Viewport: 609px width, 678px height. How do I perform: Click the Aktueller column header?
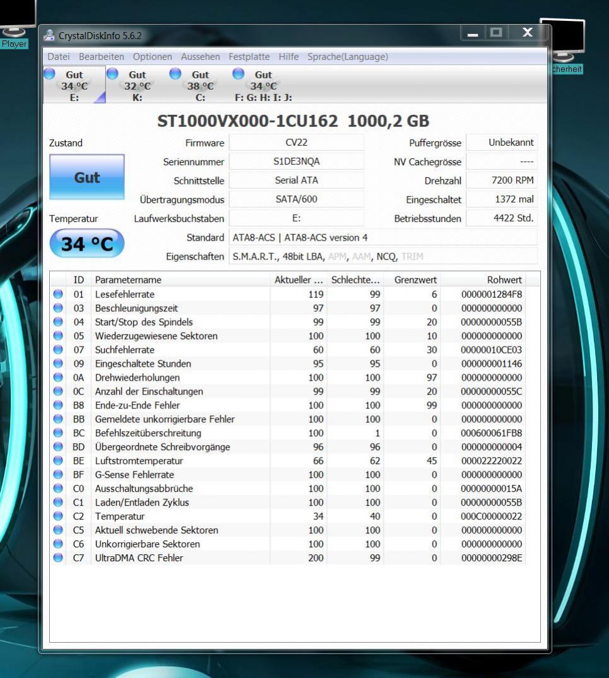pos(299,280)
